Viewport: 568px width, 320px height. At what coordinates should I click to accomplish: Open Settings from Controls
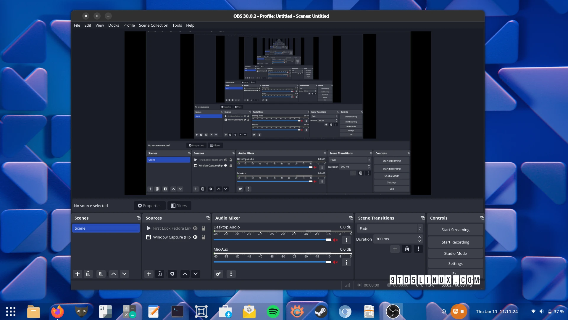point(455,263)
